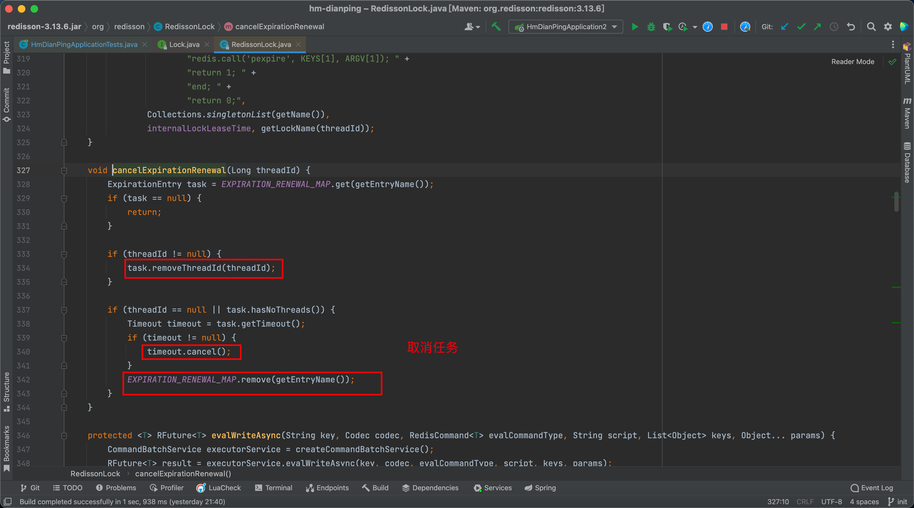Click Git push arrow icon
914x508 pixels.
pos(818,27)
